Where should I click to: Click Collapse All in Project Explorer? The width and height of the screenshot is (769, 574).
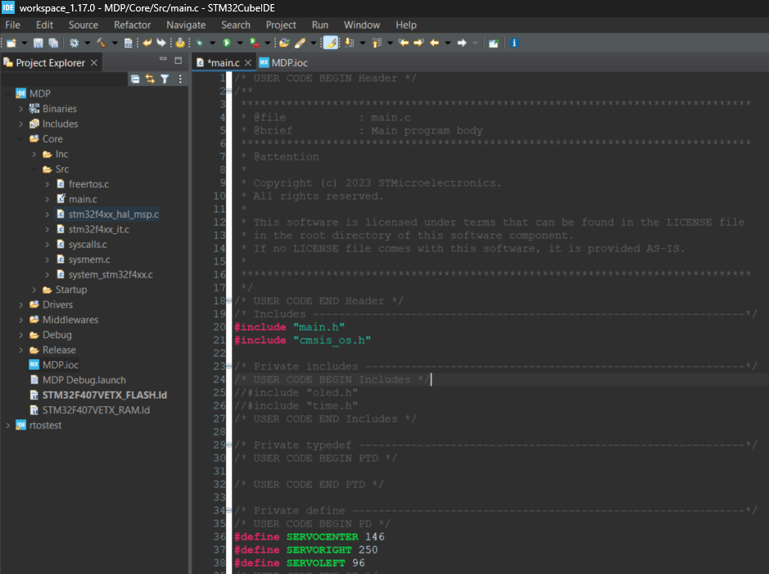coord(135,79)
